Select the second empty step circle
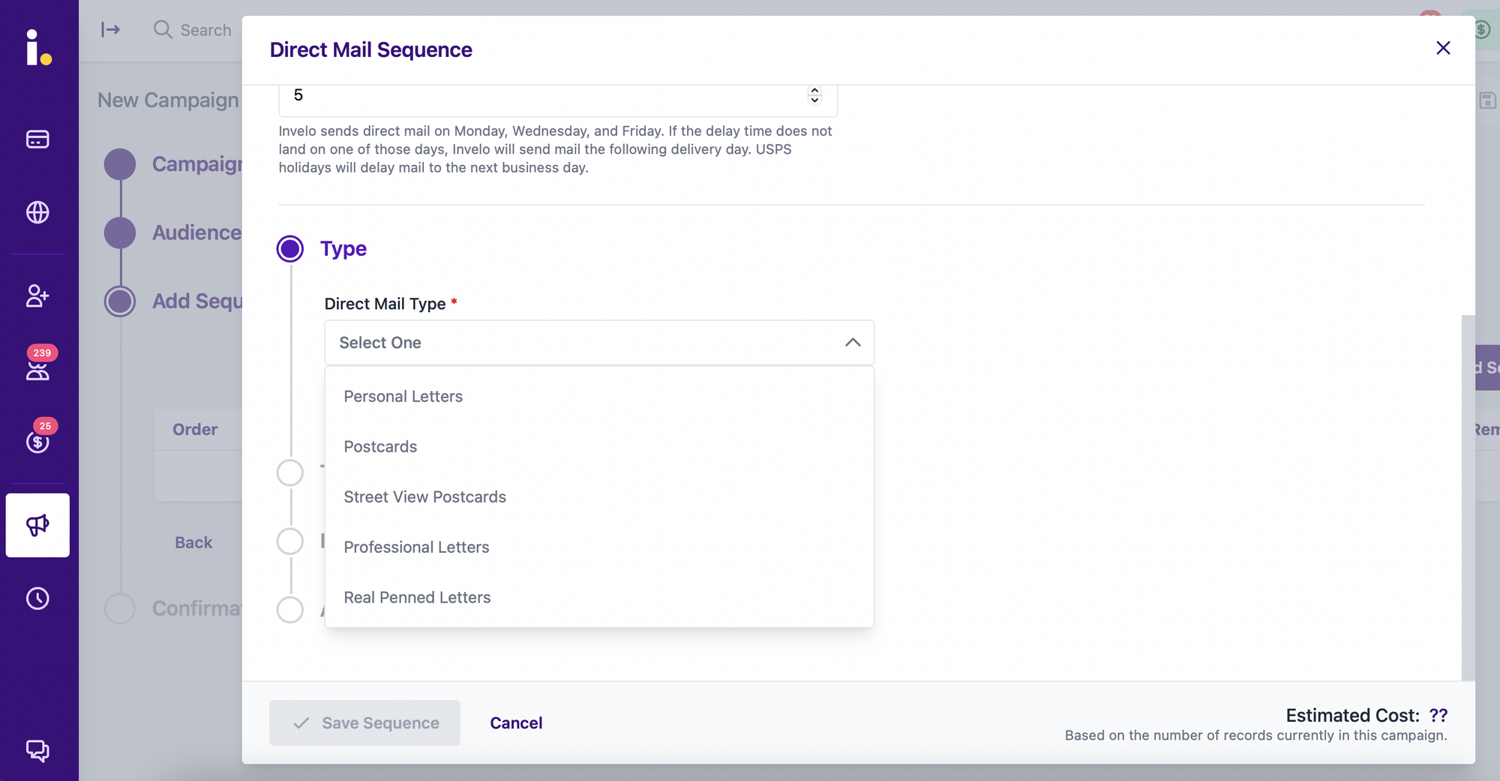 pos(290,541)
